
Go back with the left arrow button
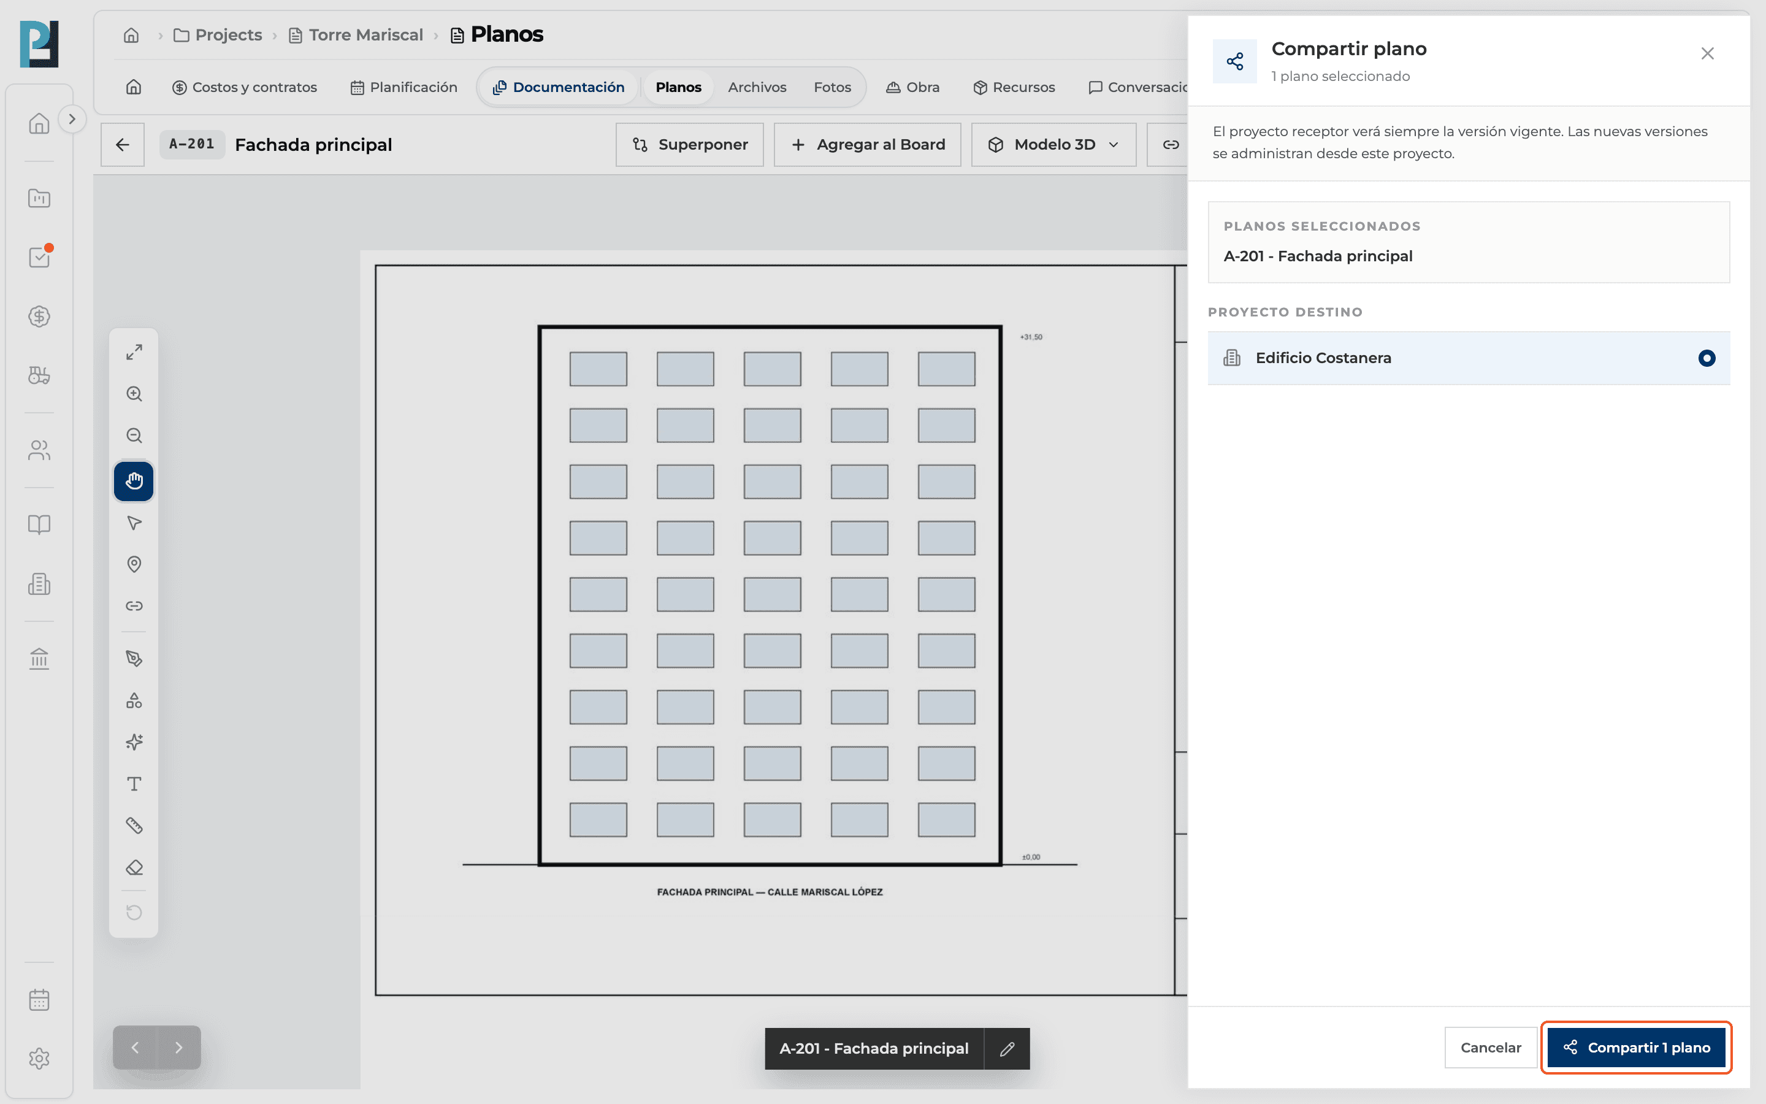coord(123,145)
